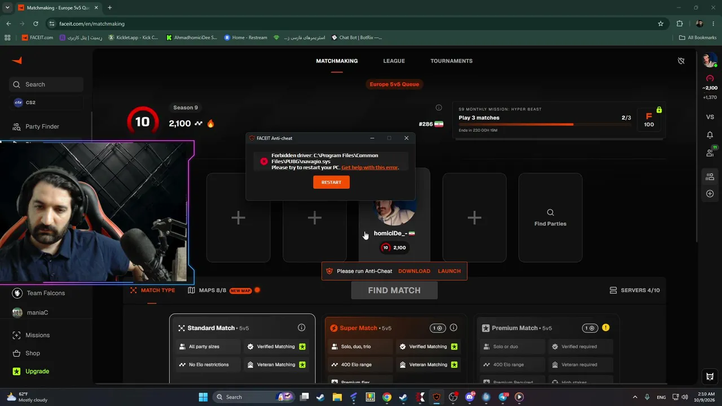The width and height of the screenshot is (722, 406).
Task: Click the orange RESTART button in Anti-cheat dialog
Action: (x=331, y=182)
